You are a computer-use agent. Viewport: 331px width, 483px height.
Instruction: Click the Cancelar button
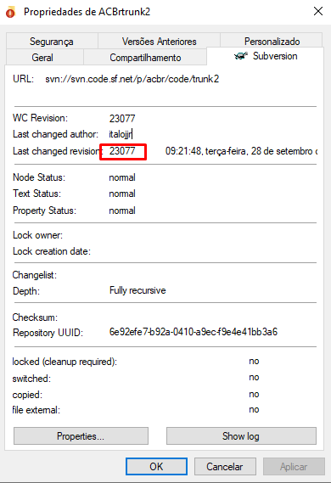click(x=225, y=466)
